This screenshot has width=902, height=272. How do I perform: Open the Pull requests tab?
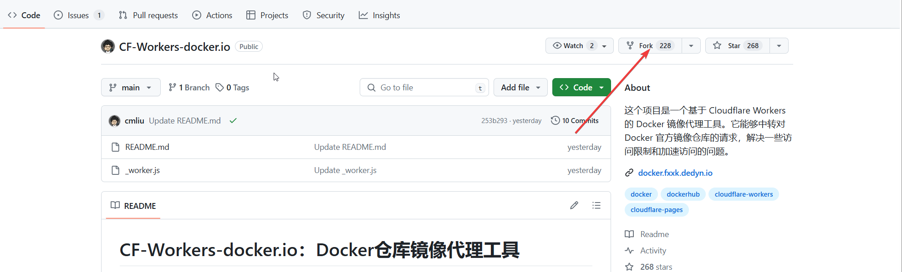coord(148,15)
